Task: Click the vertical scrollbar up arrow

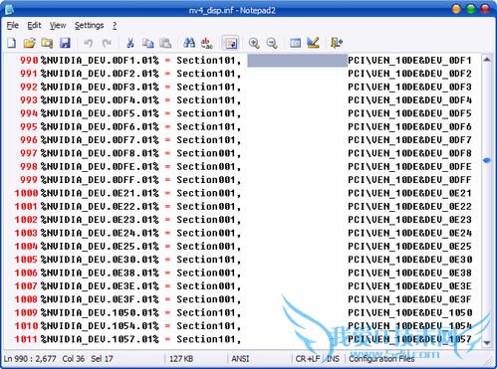Action: tap(487, 60)
